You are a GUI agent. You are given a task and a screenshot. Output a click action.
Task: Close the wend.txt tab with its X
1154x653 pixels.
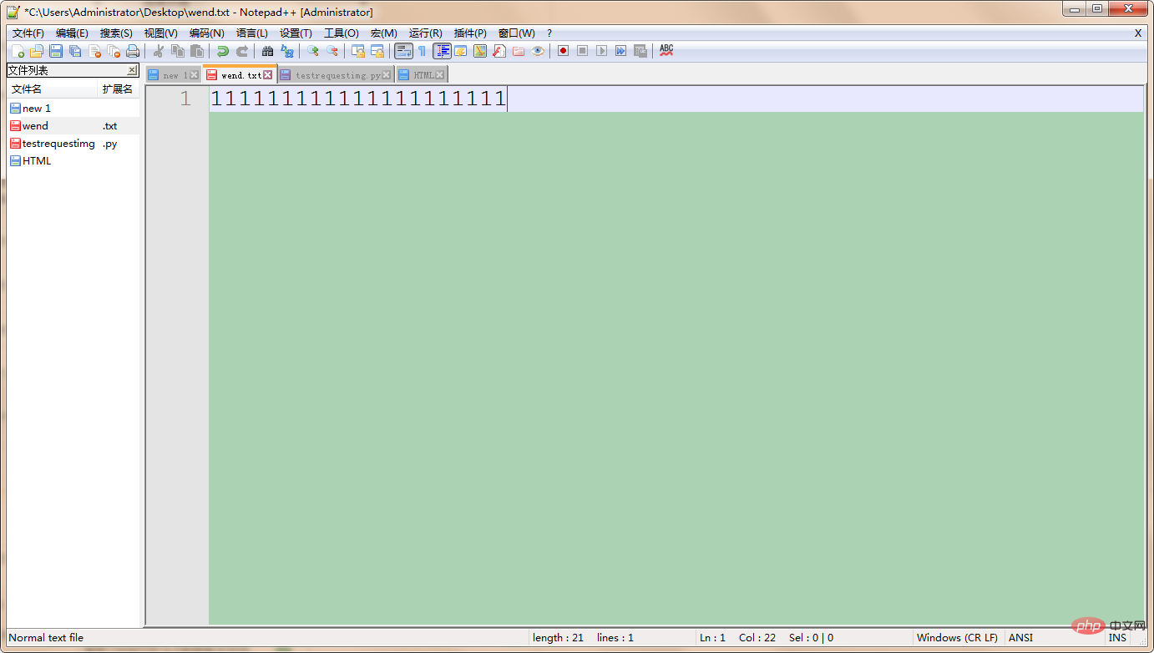click(267, 75)
